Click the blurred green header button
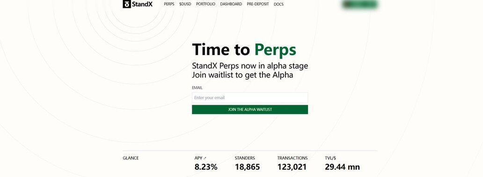This screenshot has height=177, width=483. 359,4
